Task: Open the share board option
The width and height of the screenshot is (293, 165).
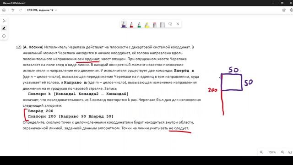Action: pyautogui.click(x=284, y=10)
